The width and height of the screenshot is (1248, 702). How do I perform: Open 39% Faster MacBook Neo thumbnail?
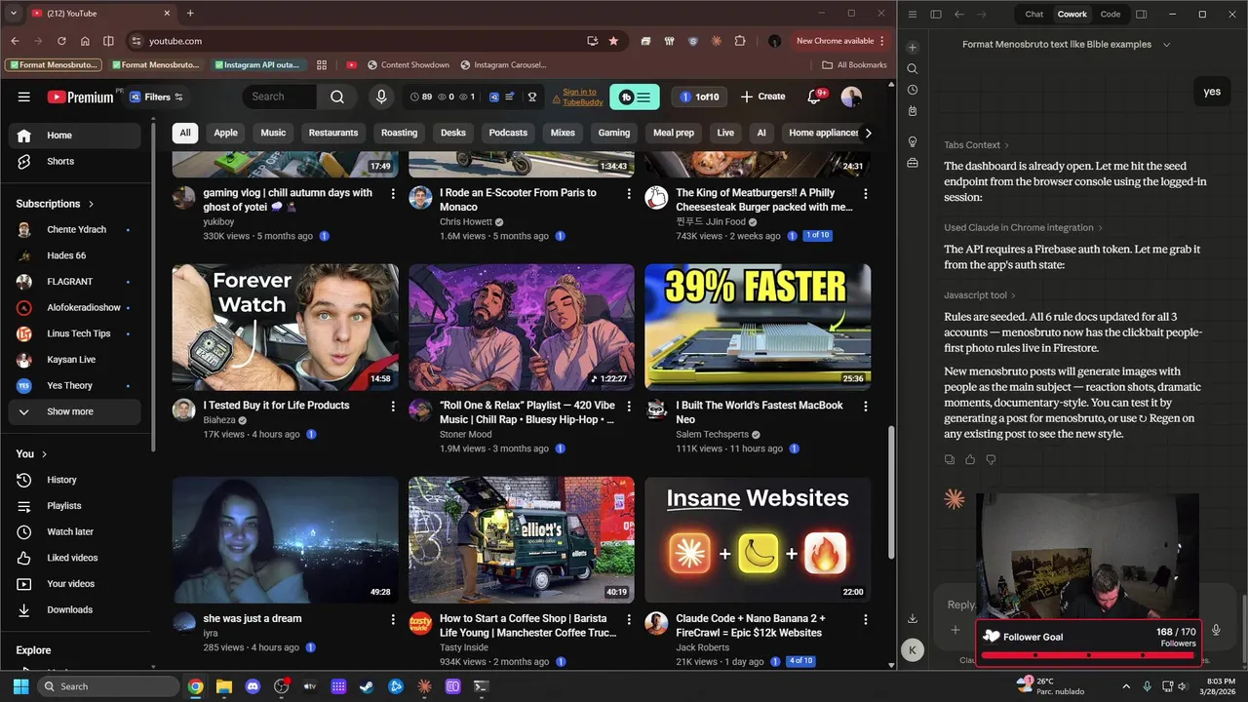tap(758, 327)
